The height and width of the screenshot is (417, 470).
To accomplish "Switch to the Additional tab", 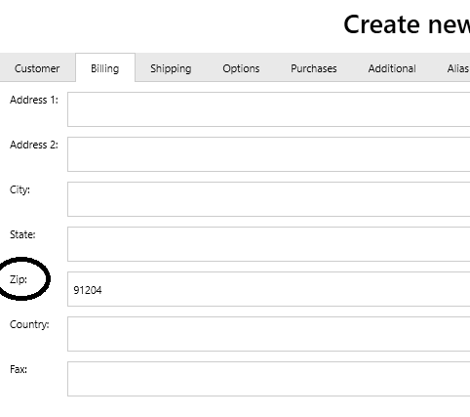I will pyautogui.click(x=392, y=68).
